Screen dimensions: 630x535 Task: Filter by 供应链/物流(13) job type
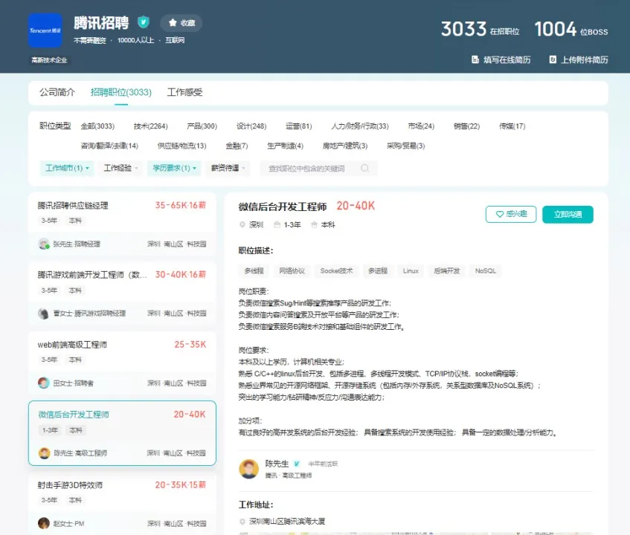tap(182, 146)
